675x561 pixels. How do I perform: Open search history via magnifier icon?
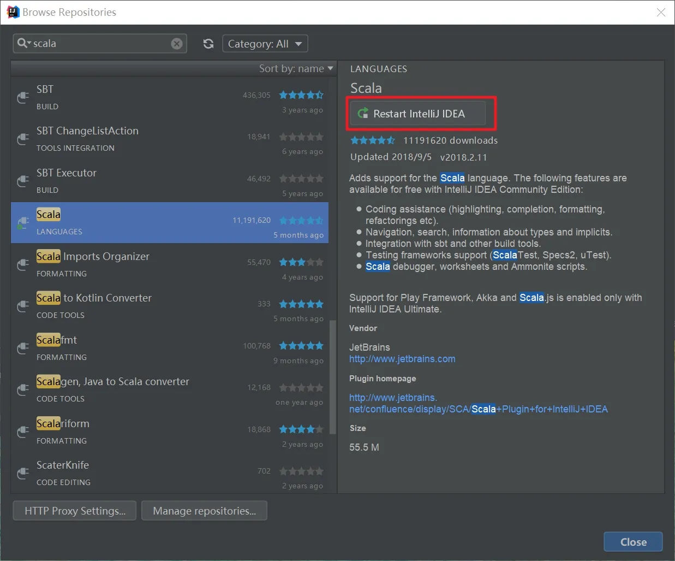23,43
